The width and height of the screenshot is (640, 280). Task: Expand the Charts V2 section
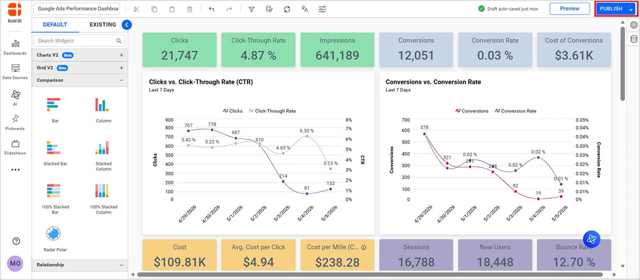tap(121, 55)
